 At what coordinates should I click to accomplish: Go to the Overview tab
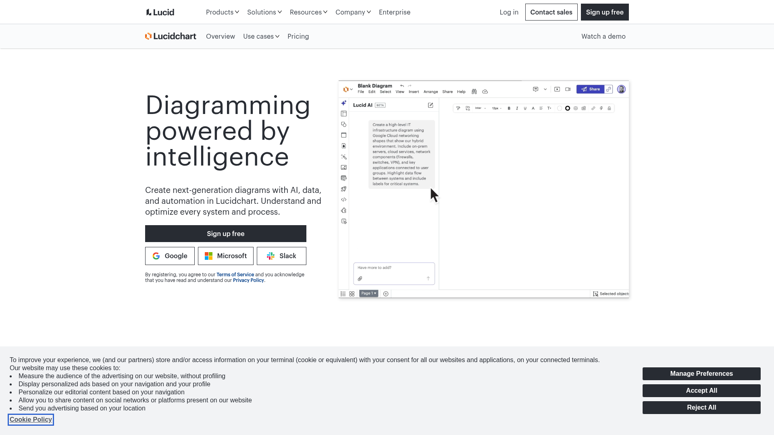[221, 36]
